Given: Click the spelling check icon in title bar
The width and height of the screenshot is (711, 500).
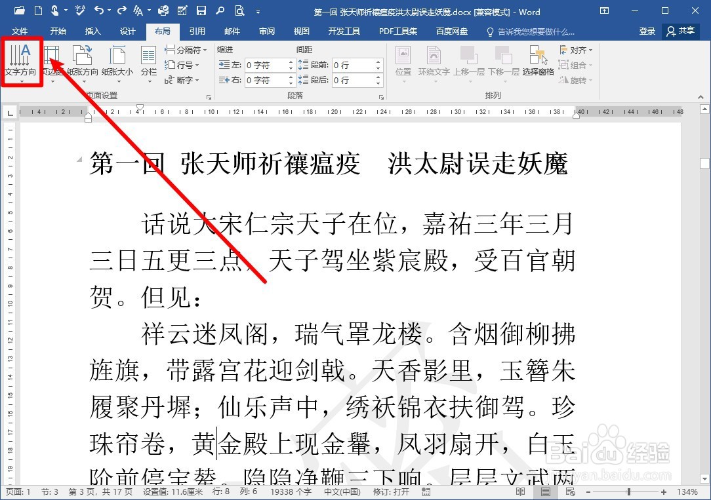Looking at the screenshot, I should 80,10.
